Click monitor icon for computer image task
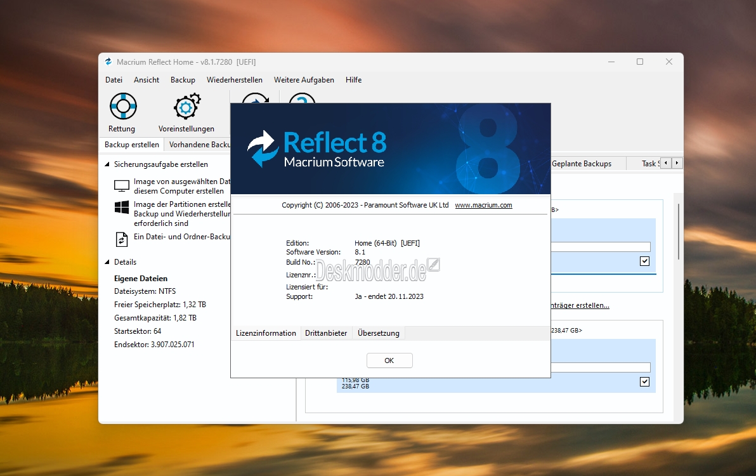This screenshot has height=476, width=756. point(122,186)
